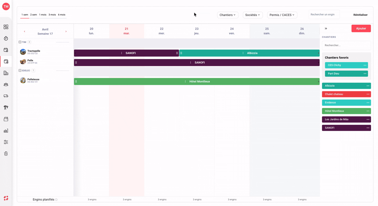Open the bar chart statistics icon

pos(6,131)
